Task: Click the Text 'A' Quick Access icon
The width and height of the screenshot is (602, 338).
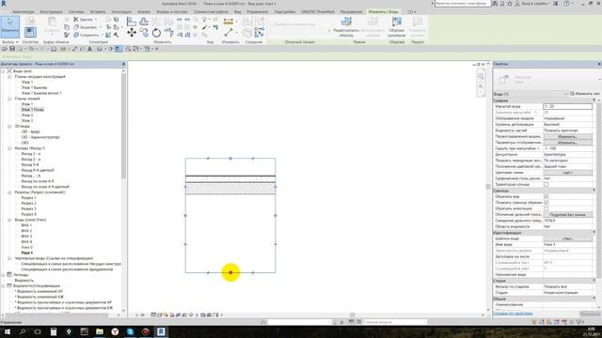Action: [90, 49]
